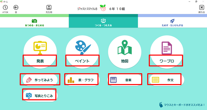Open the 作ってみよう pencil button

tap(40, 80)
